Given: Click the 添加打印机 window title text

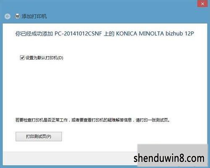Looking at the screenshot, I should [34, 16].
